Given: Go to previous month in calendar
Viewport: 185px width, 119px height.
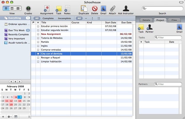Looking at the screenshot, I should pos(11,82).
